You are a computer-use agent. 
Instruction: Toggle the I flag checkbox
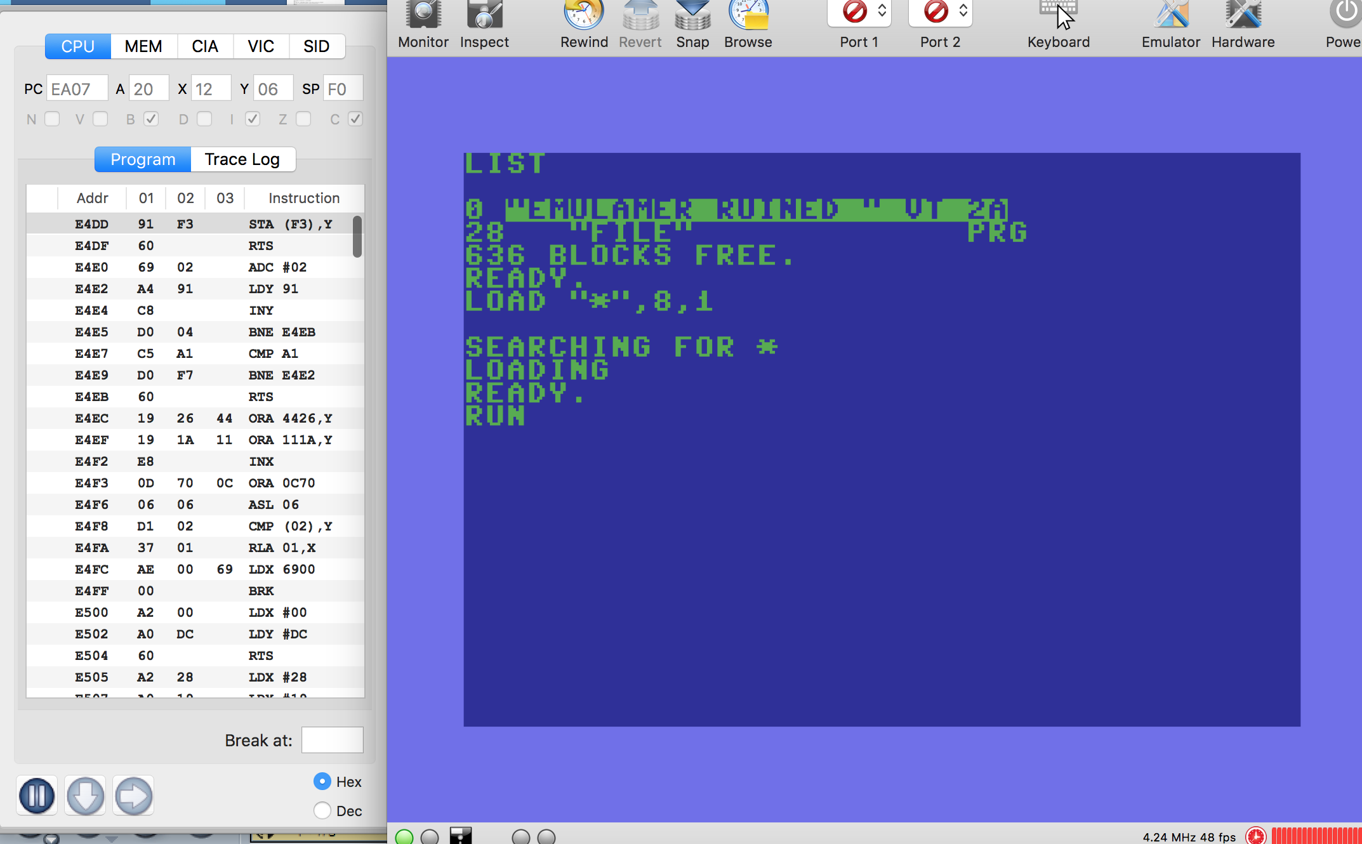(253, 119)
